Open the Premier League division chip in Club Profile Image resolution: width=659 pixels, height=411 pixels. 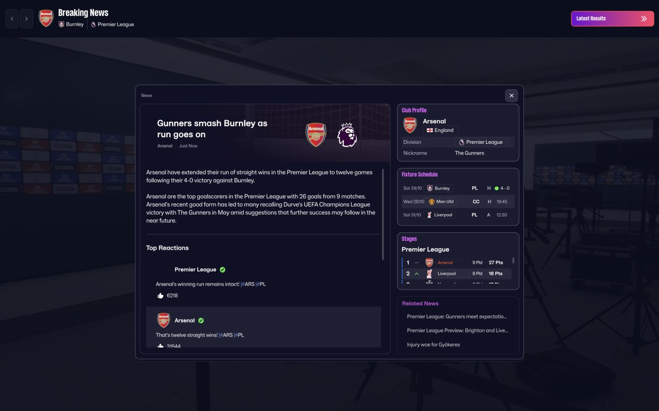pos(481,142)
